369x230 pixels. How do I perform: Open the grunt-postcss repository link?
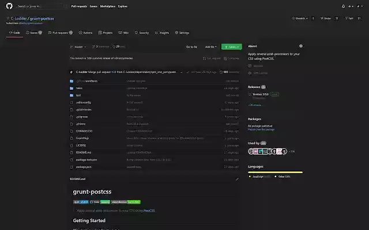[x=42, y=18]
